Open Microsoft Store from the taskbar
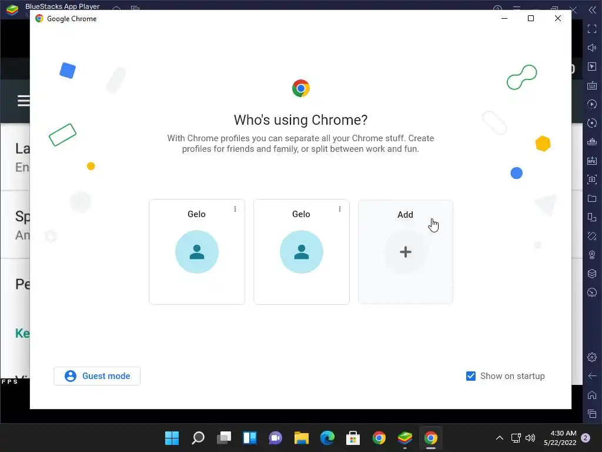 (x=353, y=438)
